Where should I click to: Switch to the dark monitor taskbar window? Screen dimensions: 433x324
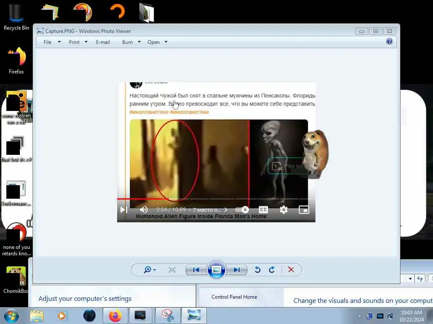[140, 316]
